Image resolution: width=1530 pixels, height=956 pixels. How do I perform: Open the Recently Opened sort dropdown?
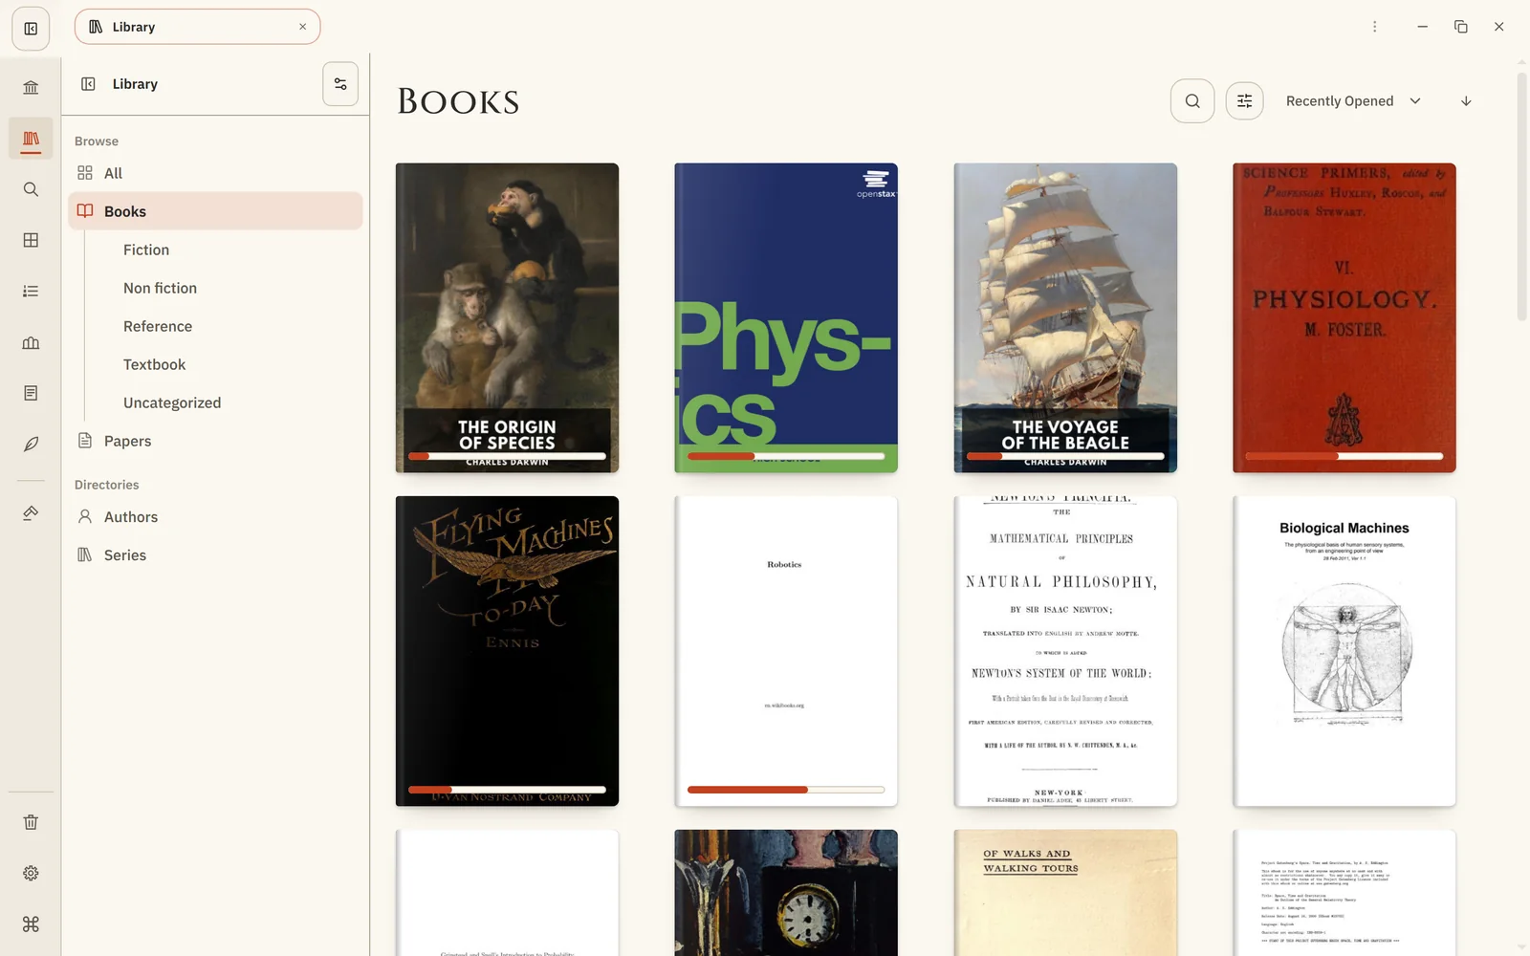coord(1353,101)
